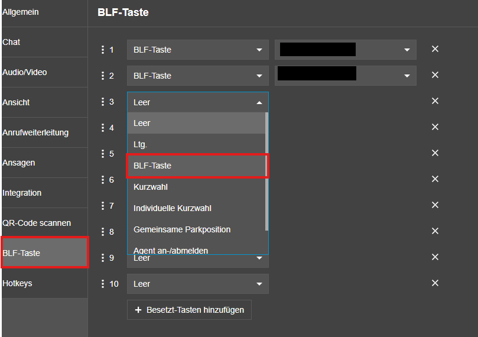This screenshot has height=337, width=478.
Task: Click the X icon for row 6
Action: (x=435, y=179)
